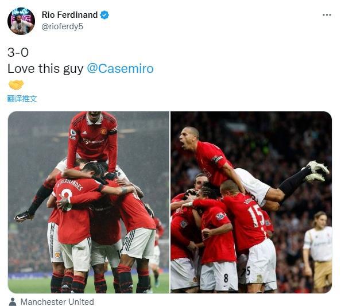
Task: Open the @Casemiro mention
Action: 120,68
